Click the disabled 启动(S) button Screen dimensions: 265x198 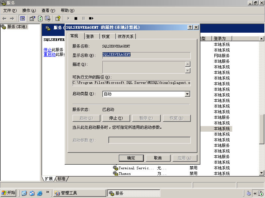[86, 118]
